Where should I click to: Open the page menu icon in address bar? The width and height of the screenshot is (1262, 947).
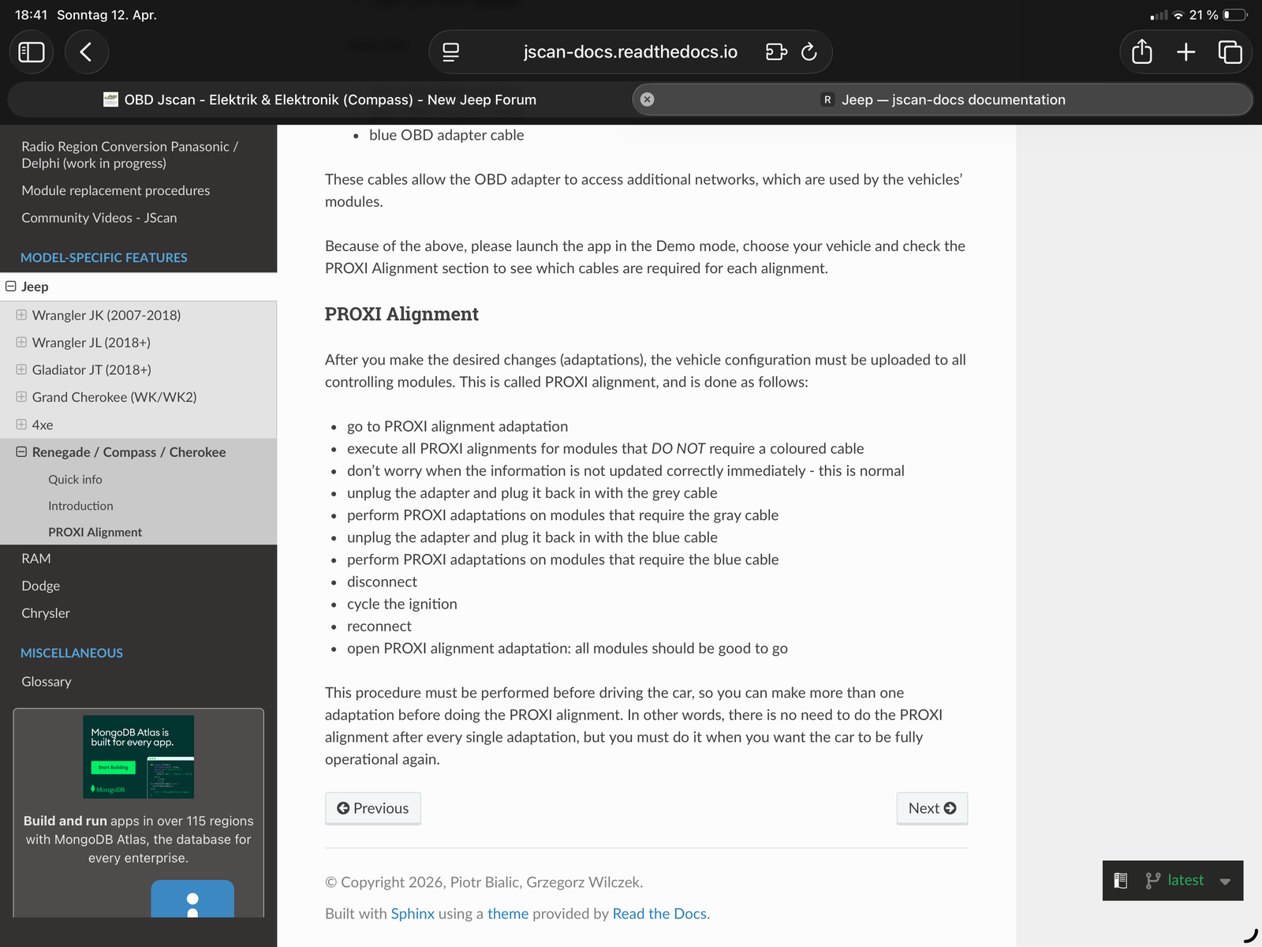(x=451, y=52)
